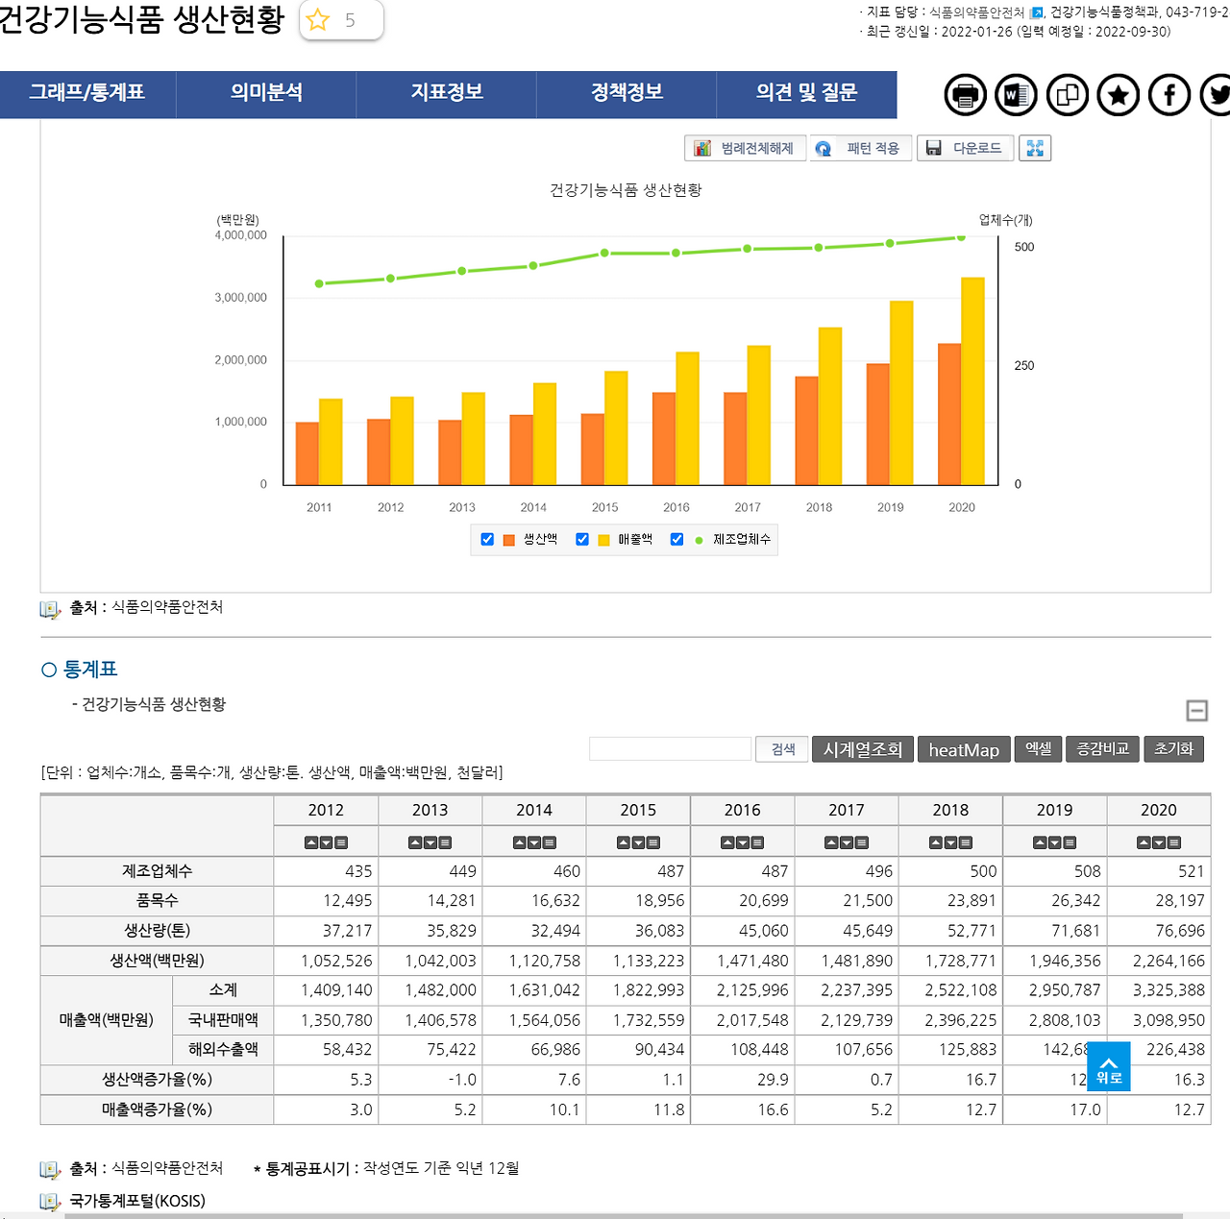The width and height of the screenshot is (1230, 1219).
Task: Select the 매출액증가율(%) row header
Action: (157, 1109)
